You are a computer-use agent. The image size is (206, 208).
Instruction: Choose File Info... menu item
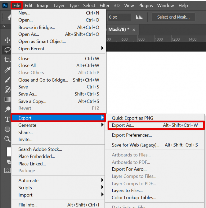click(58, 205)
